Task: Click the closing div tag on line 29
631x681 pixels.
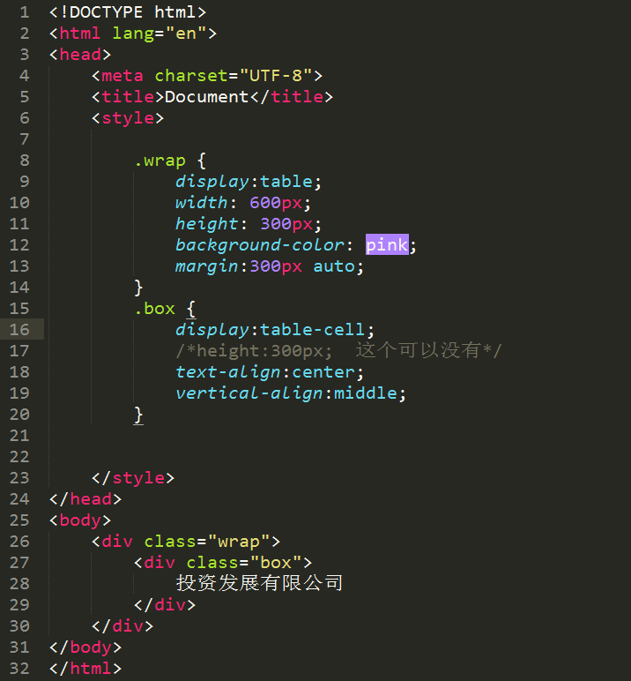Action: click(165, 605)
